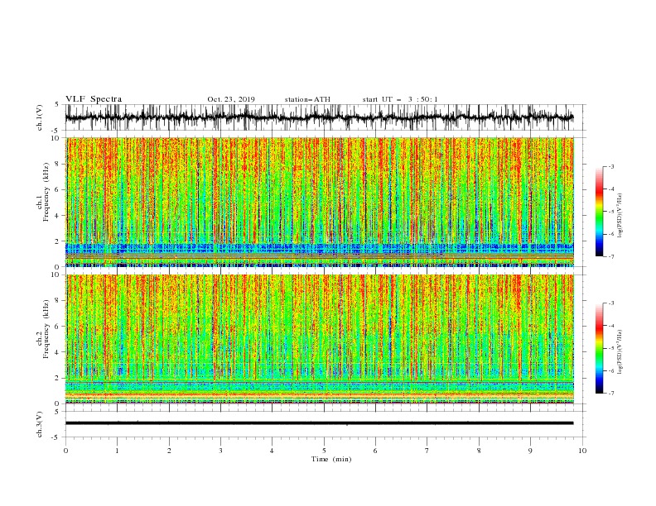
Task: Select the "start UT = 3 : 50: 1" text
Action: (x=400, y=99)
